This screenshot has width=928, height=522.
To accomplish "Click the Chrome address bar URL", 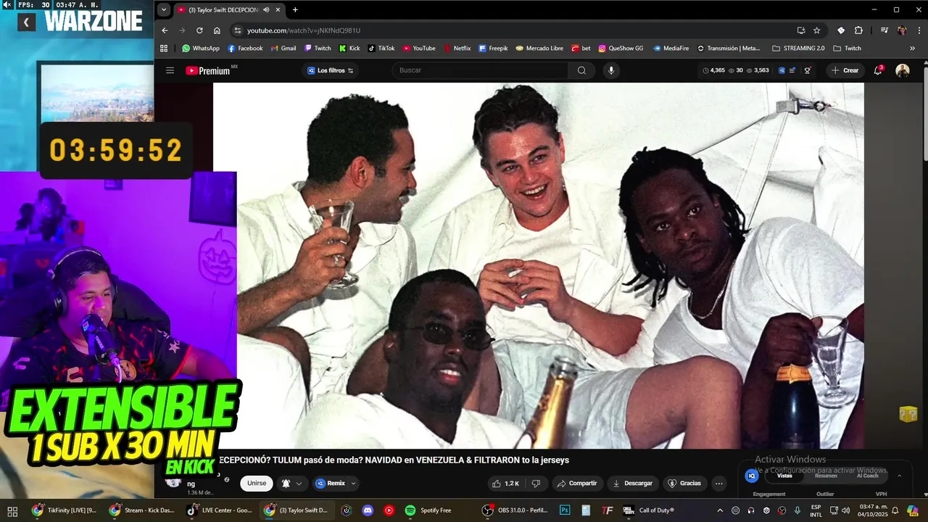I will 304,30.
